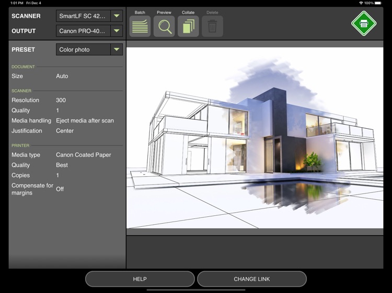Screen dimensions: 392x293
Task: Toggle Batch scanning mode
Action: coord(140,27)
